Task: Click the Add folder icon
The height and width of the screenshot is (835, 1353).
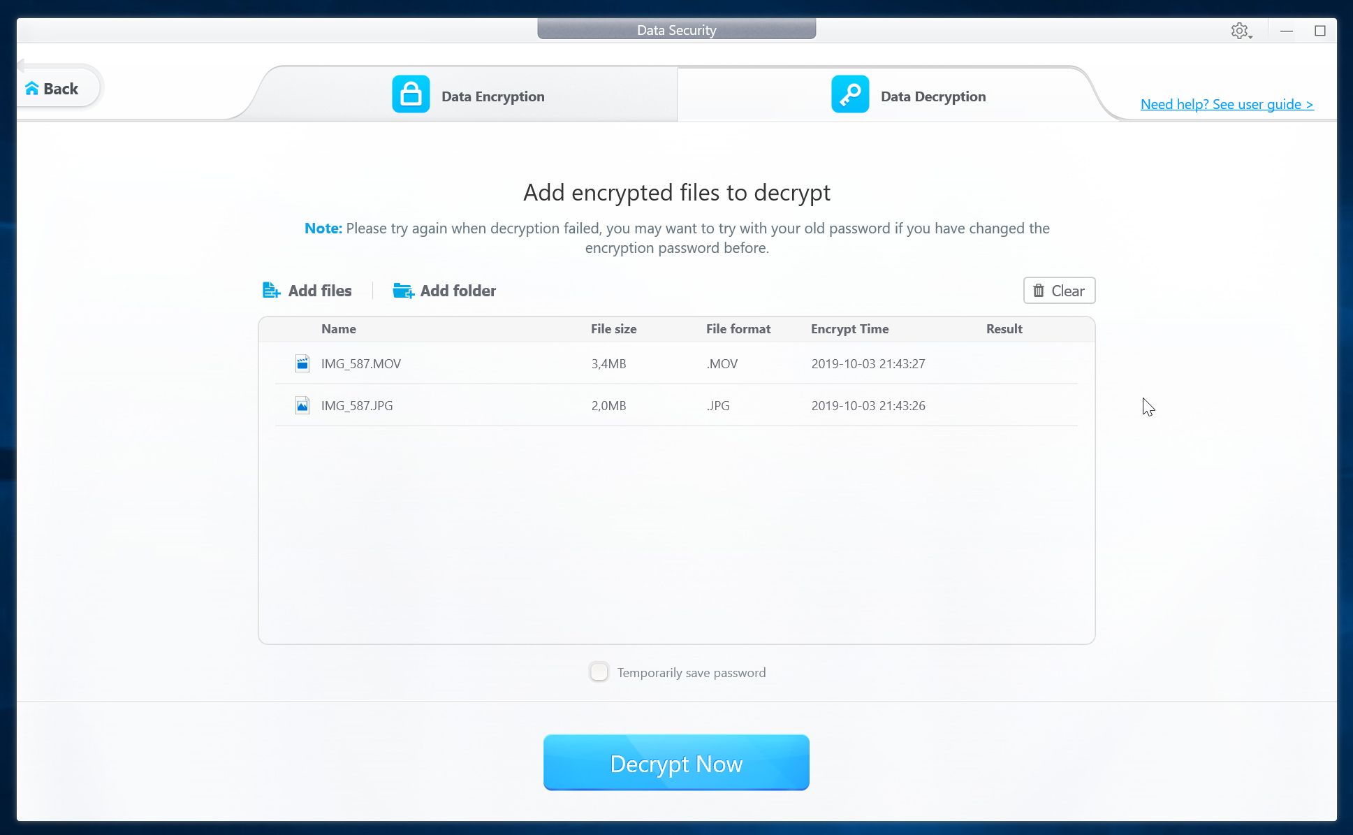Action: point(403,291)
